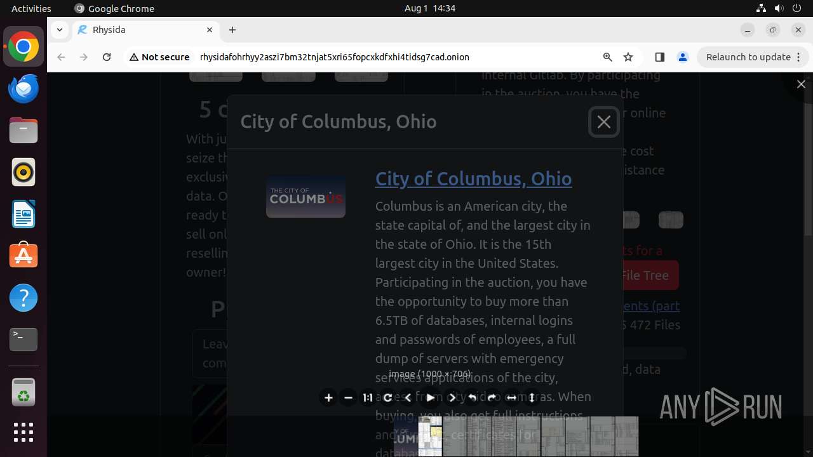The width and height of the screenshot is (813, 457).
Task: Open the system power menu
Action: pos(797,8)
